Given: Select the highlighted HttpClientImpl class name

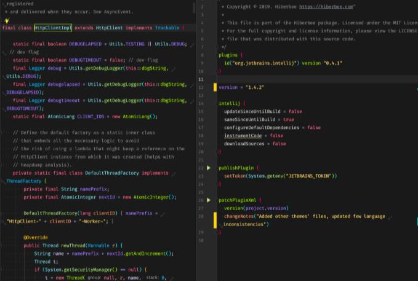Looking at the screenshot, I should 53,28.
